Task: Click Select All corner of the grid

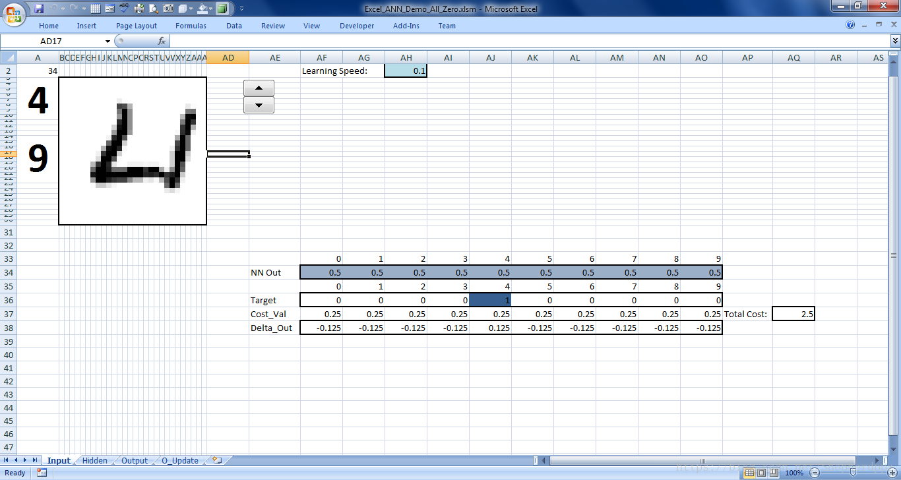Action: tap(8, 57)
